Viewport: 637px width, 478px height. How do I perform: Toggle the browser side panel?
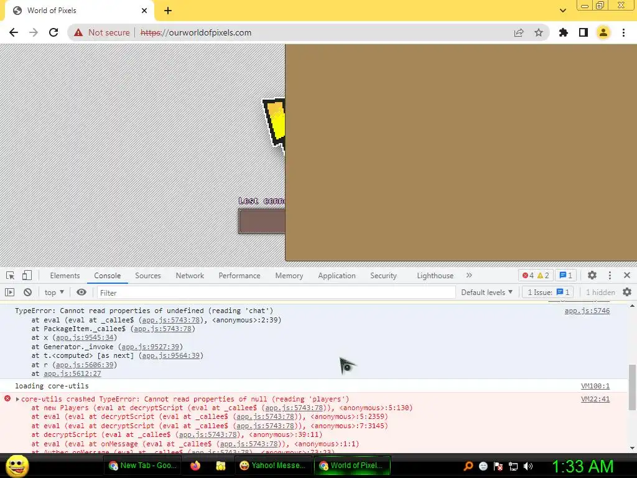coord(584,32)
